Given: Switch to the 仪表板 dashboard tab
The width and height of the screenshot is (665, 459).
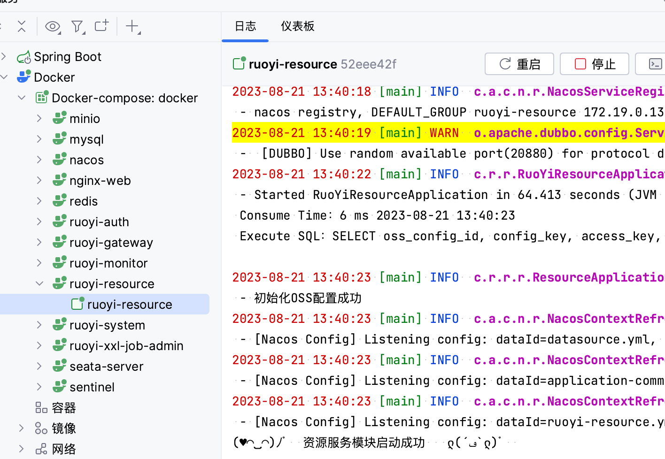Looking at the screenshot, I should point(298,26).
